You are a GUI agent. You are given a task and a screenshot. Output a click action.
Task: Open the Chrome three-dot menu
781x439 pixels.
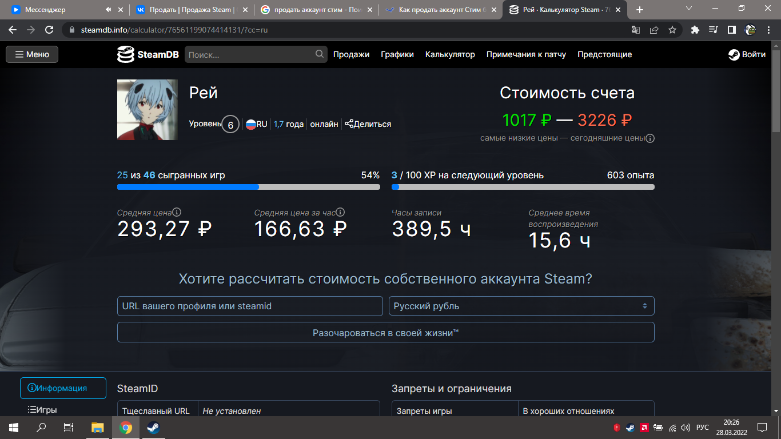769,30
